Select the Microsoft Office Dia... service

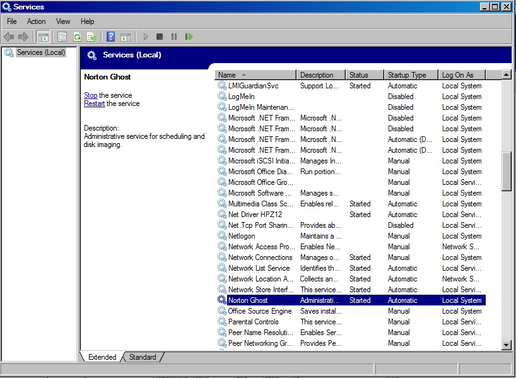tap(351, 172)
